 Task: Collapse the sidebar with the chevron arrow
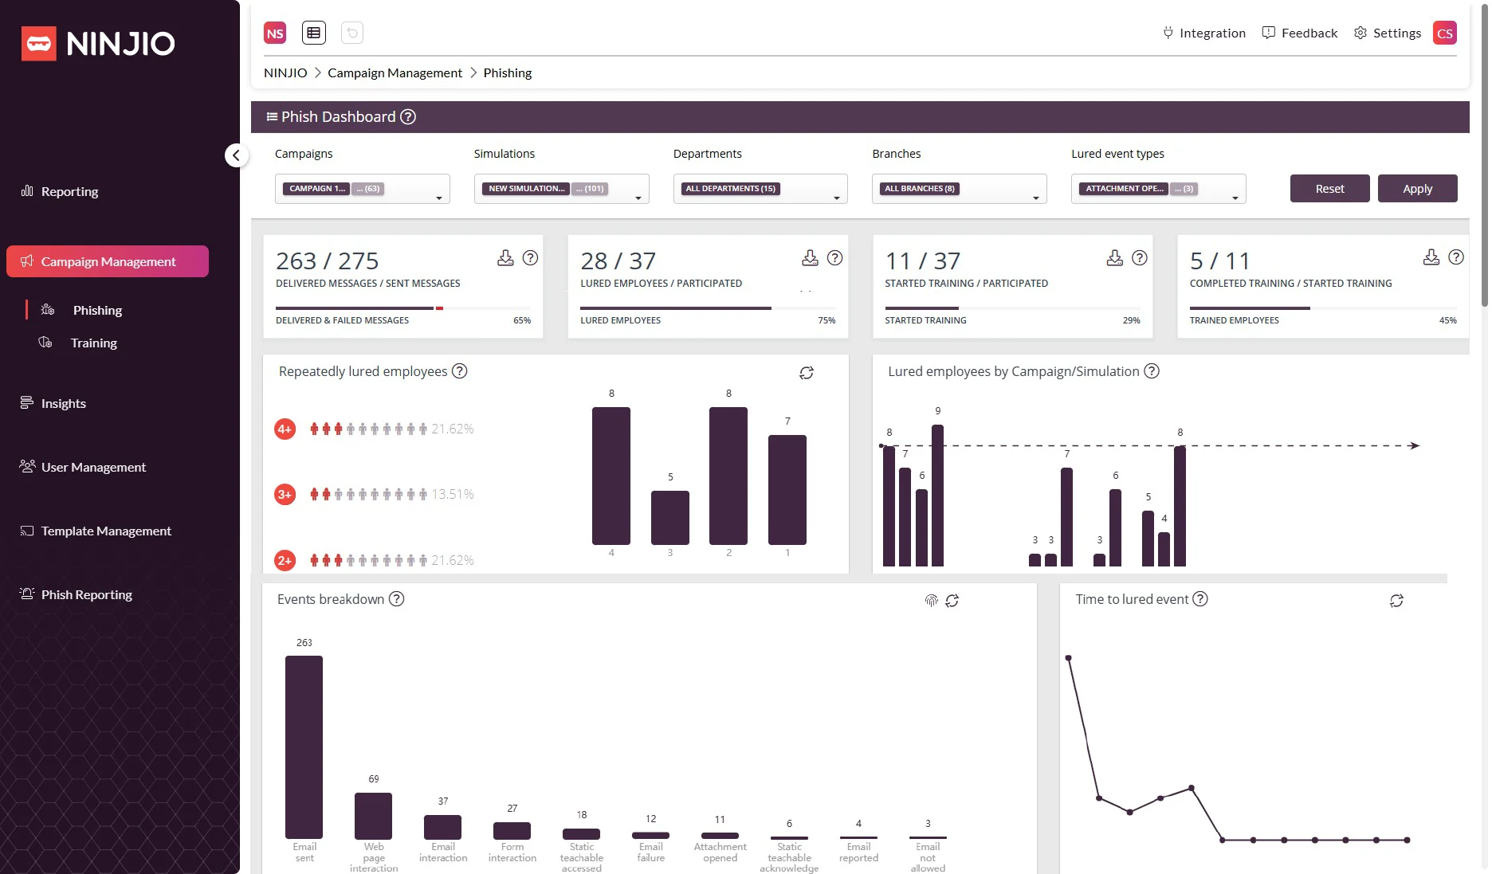(x=237, y=155)
